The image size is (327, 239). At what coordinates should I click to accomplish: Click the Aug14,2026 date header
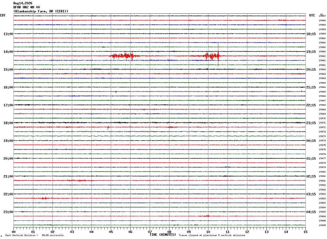pyautogui.click(x=23, y=3)
